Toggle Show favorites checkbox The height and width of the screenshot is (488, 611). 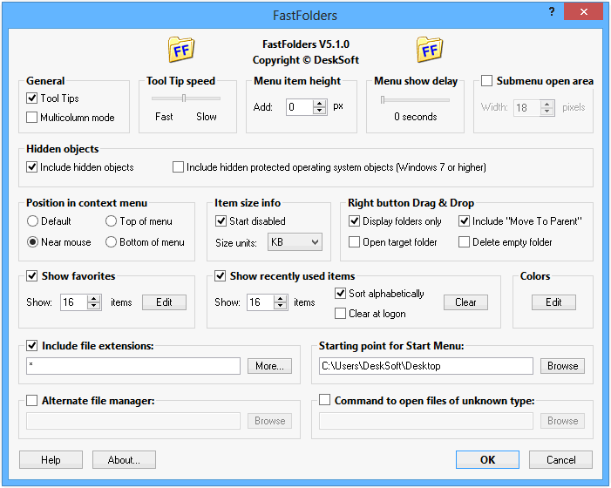click(32, 276)
